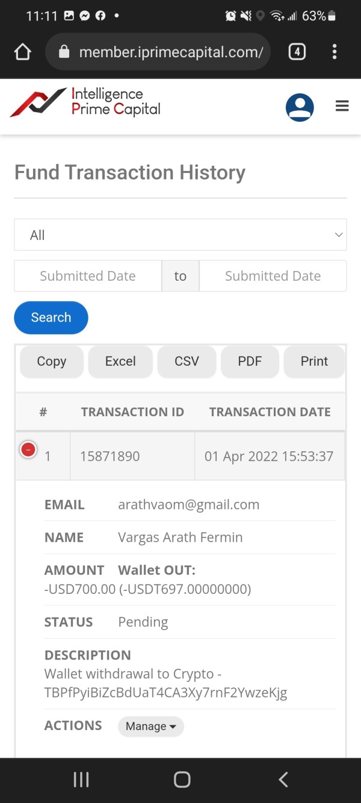
Task: Click the first Submitted Date field
Action: coord(88,276)
